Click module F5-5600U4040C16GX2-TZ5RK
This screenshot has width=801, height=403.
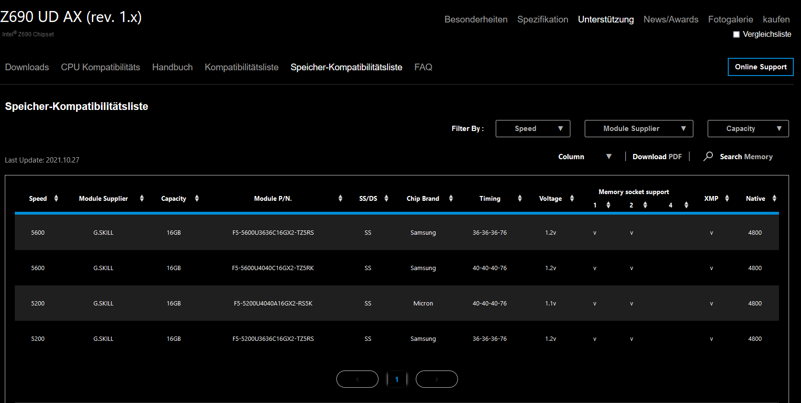(273, 268)
